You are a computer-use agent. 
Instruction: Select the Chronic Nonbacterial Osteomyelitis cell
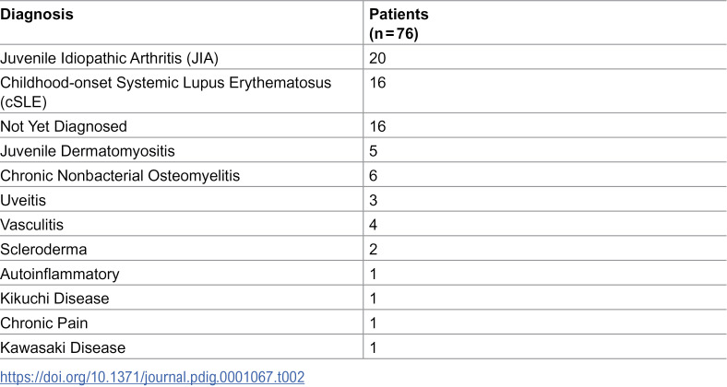point(120,175)
